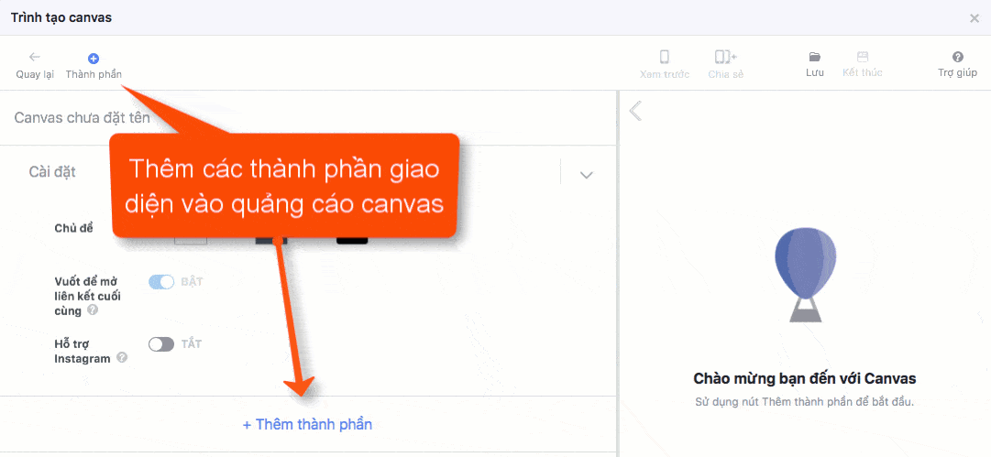Click the Chủ đề label
This screenshot has height=457, width=991.
tap(74, 229)
